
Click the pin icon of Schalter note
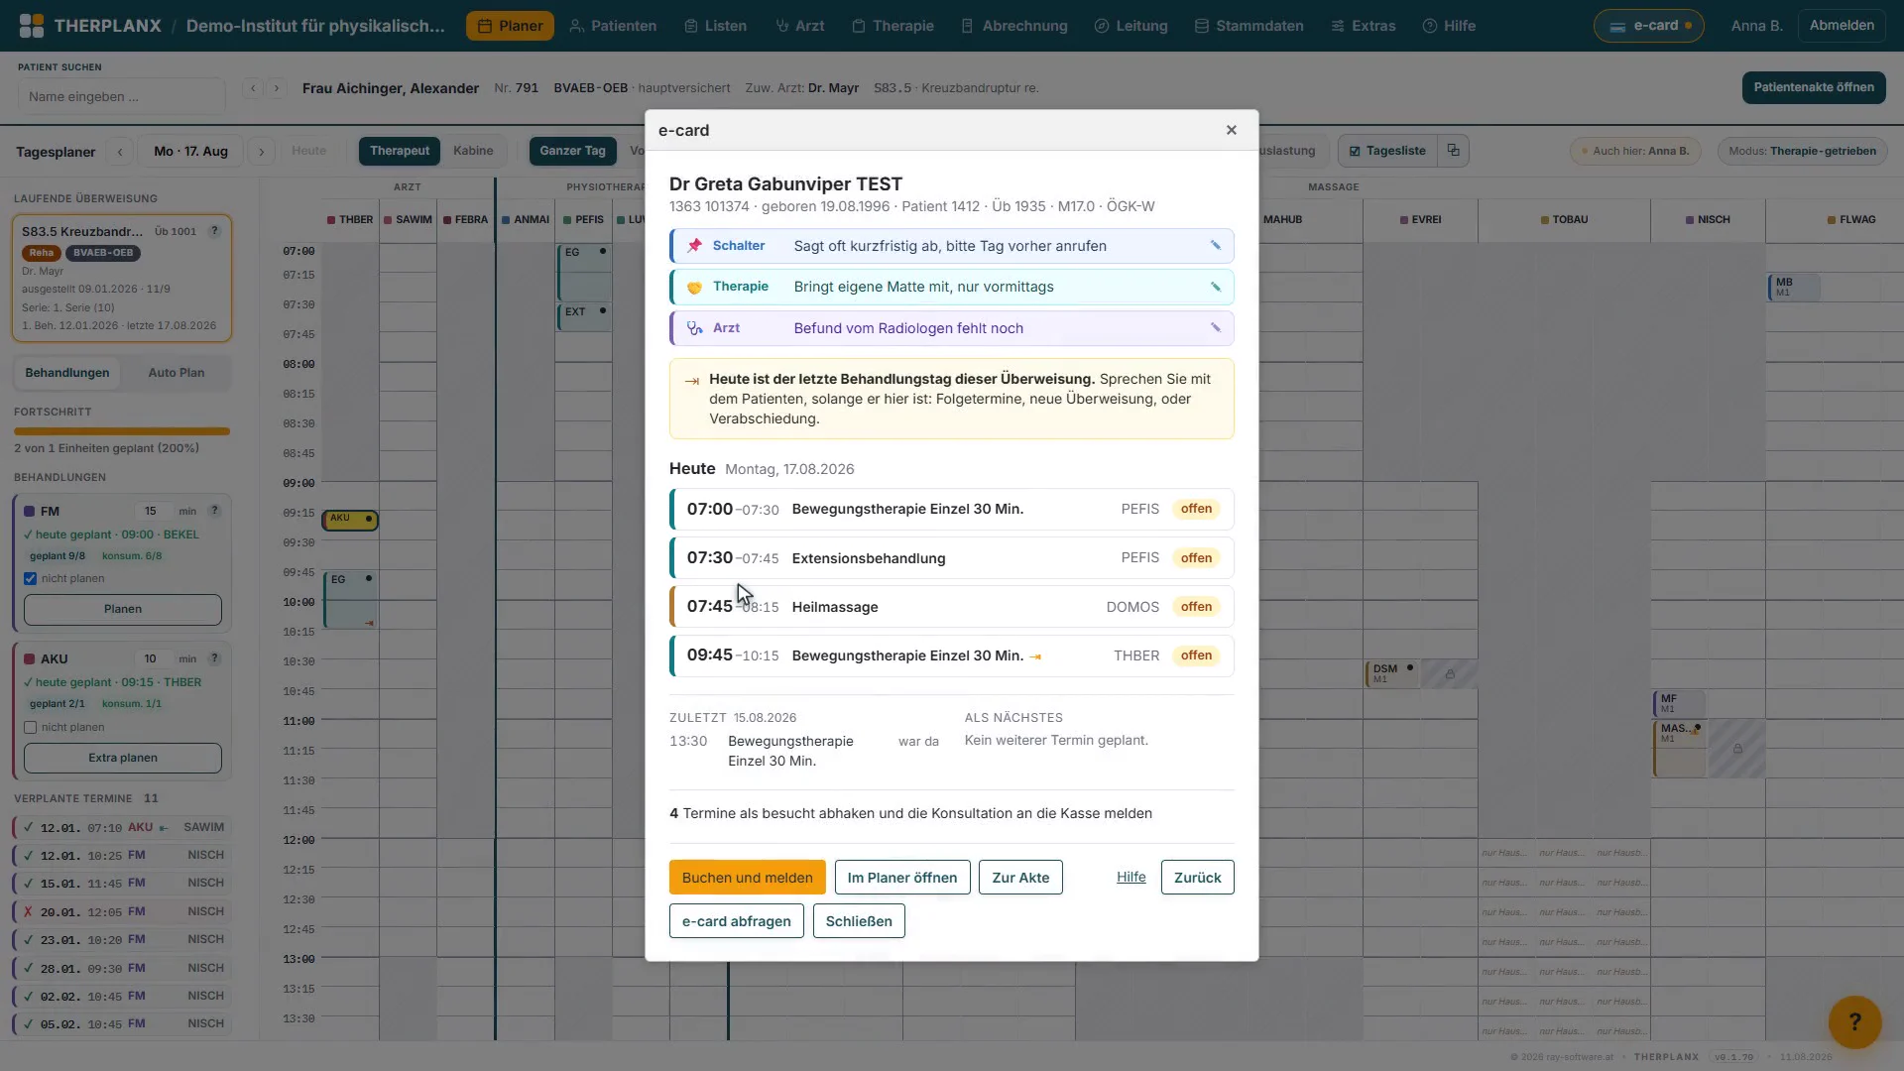pyautogui.click(x=694, y=246)
